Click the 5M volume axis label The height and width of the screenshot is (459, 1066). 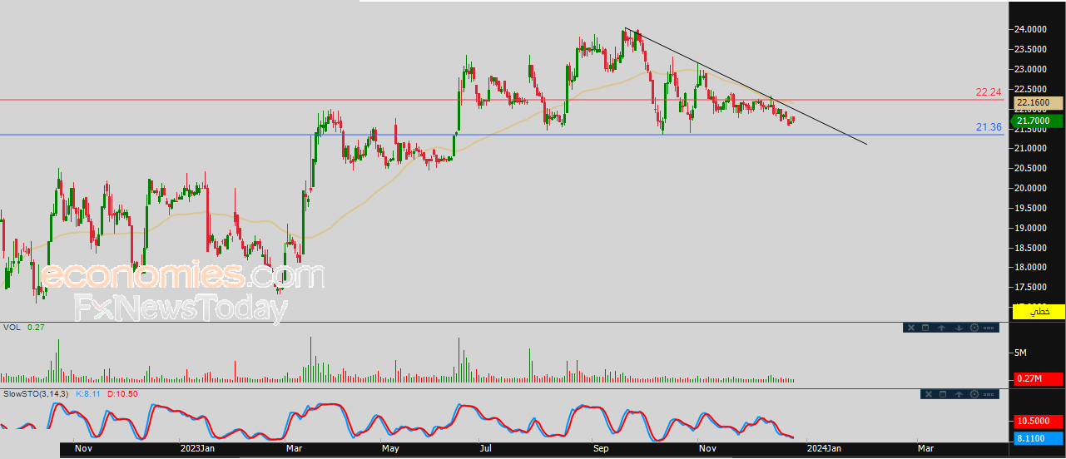click(1019, 353)
